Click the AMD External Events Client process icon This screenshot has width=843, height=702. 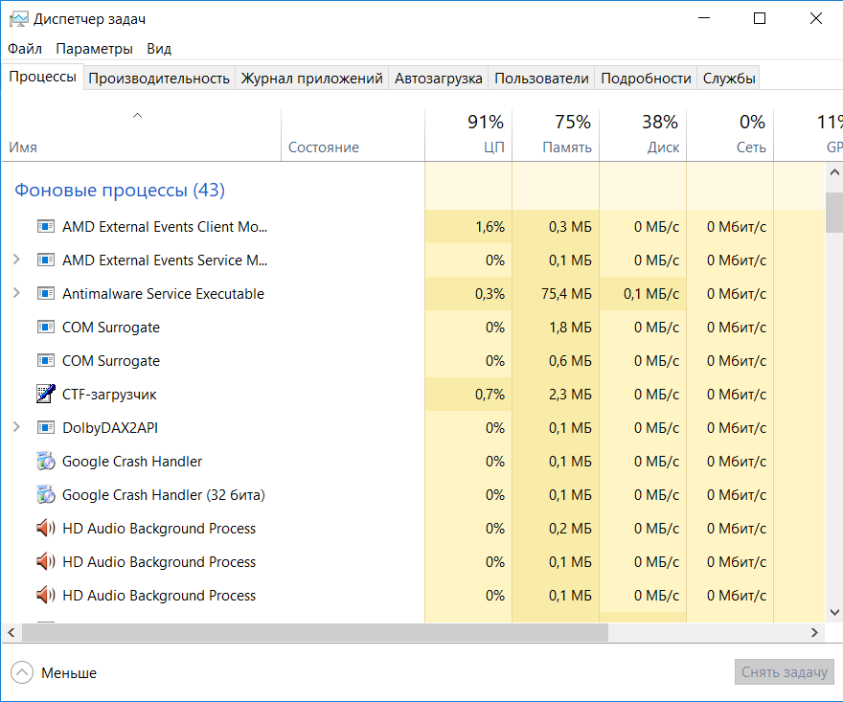[46, 226]
